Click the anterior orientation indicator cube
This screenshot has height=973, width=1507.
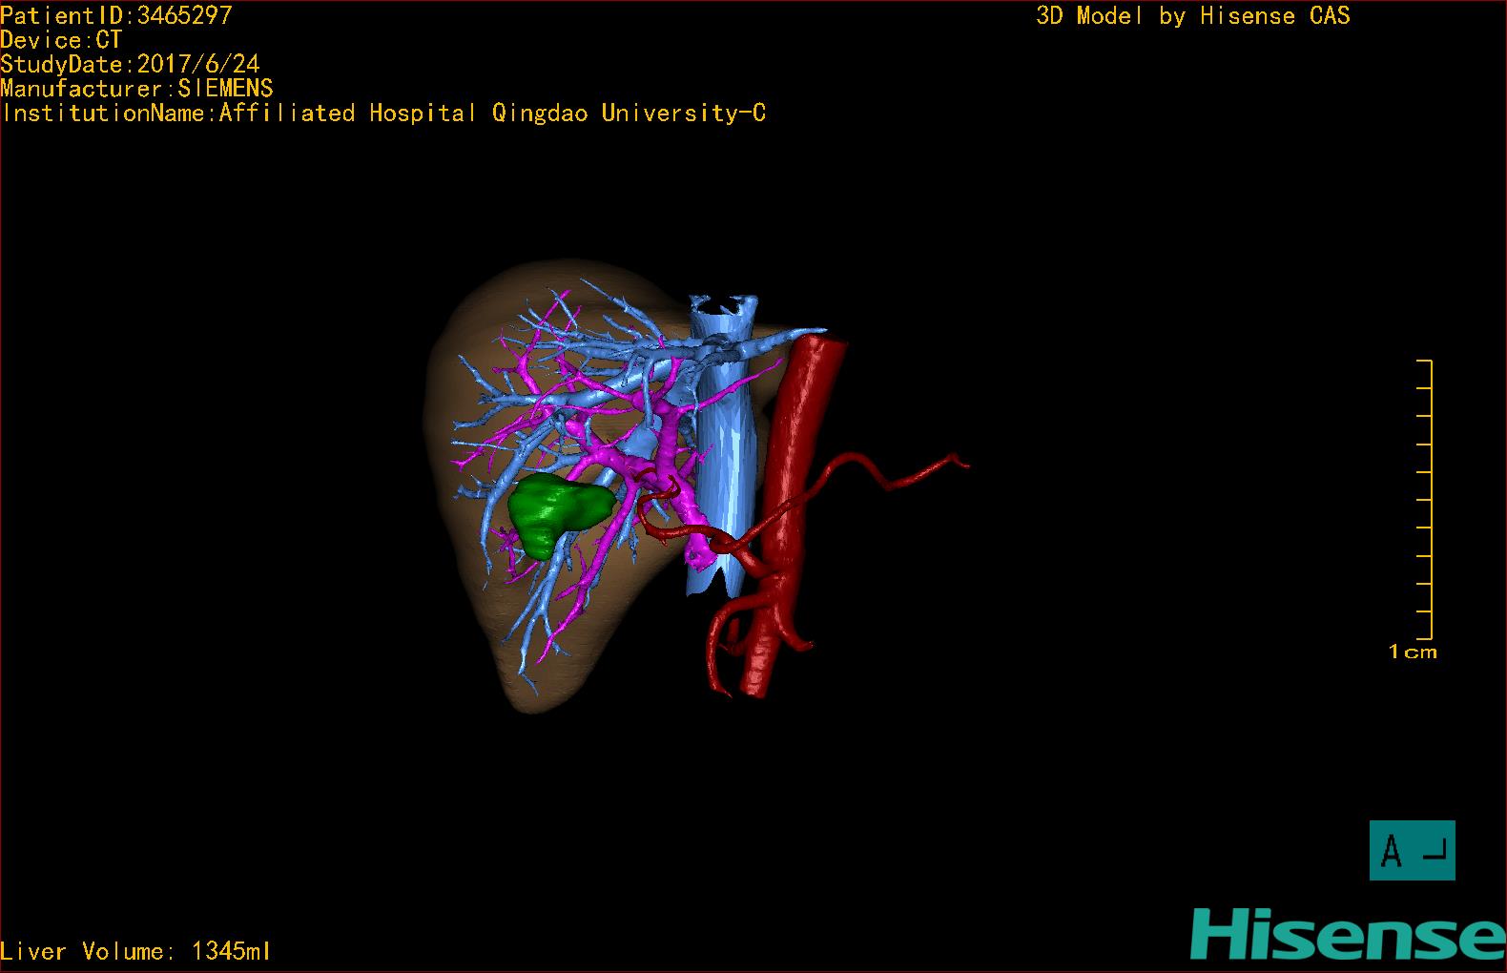click(x=1412, y=850)
